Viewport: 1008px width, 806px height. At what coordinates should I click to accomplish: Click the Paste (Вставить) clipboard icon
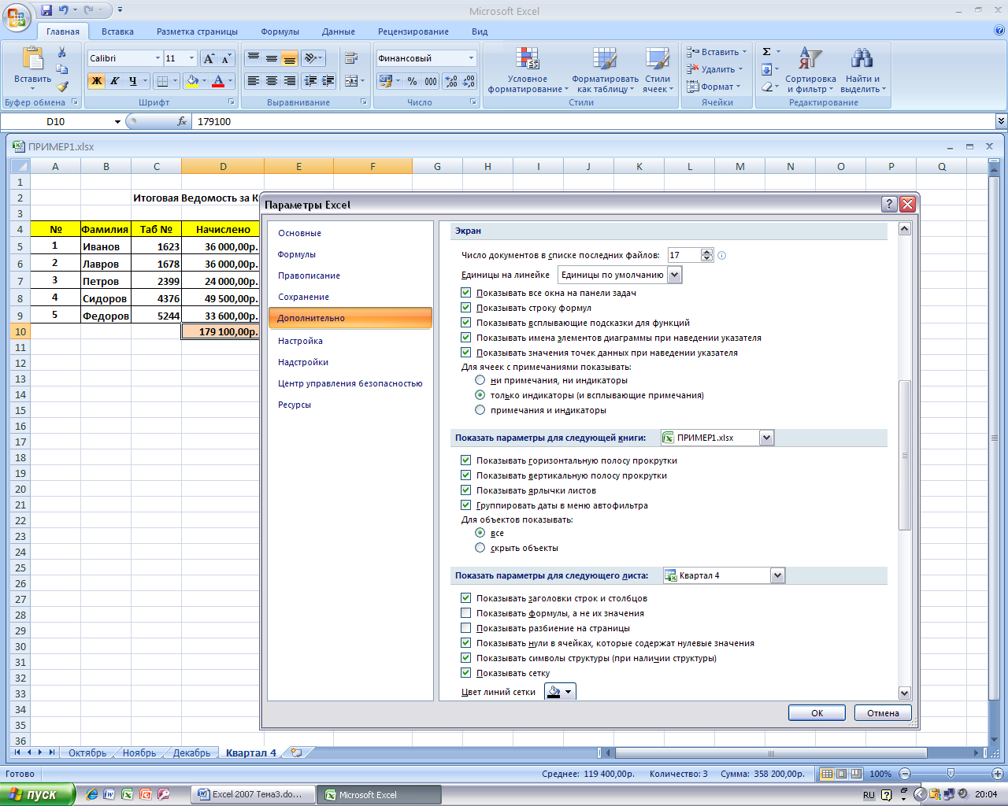[32, 59]
